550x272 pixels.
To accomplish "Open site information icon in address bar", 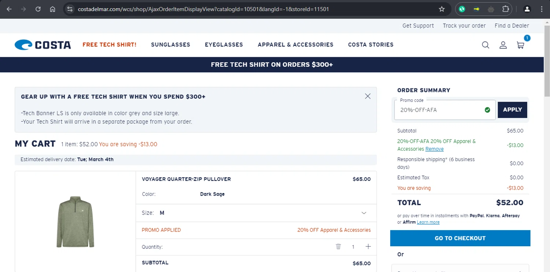I will (70, 9).
